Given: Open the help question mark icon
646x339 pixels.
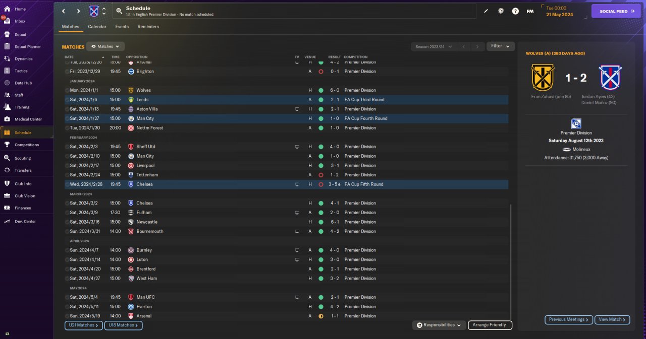Looking at the screenshot, I should tap(515, 11).
